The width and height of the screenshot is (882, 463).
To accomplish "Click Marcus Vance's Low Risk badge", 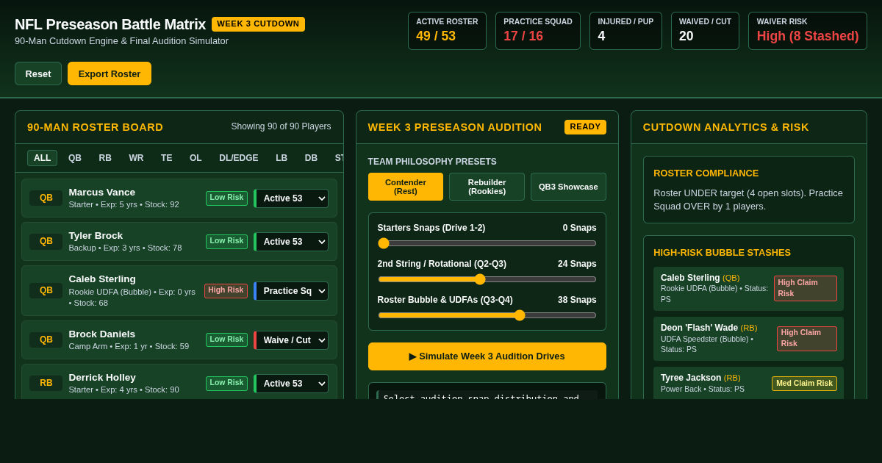I will click(x=226, y=198).
